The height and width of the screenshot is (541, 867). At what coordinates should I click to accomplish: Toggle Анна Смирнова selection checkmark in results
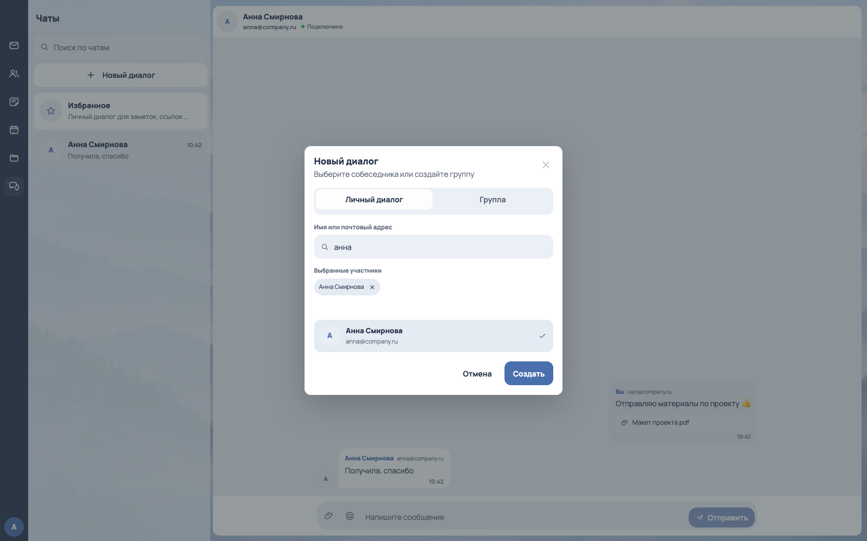pyautogui.click(x=542, y=336)
